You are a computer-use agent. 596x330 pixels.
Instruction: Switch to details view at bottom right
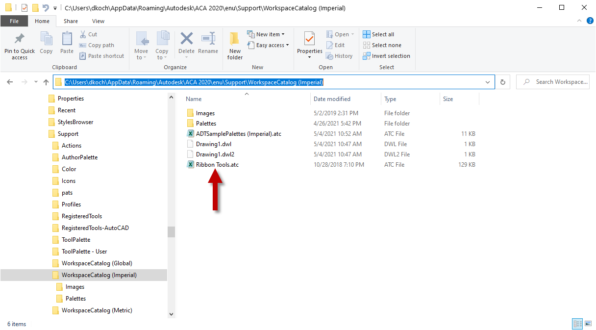tap(577, 324)
